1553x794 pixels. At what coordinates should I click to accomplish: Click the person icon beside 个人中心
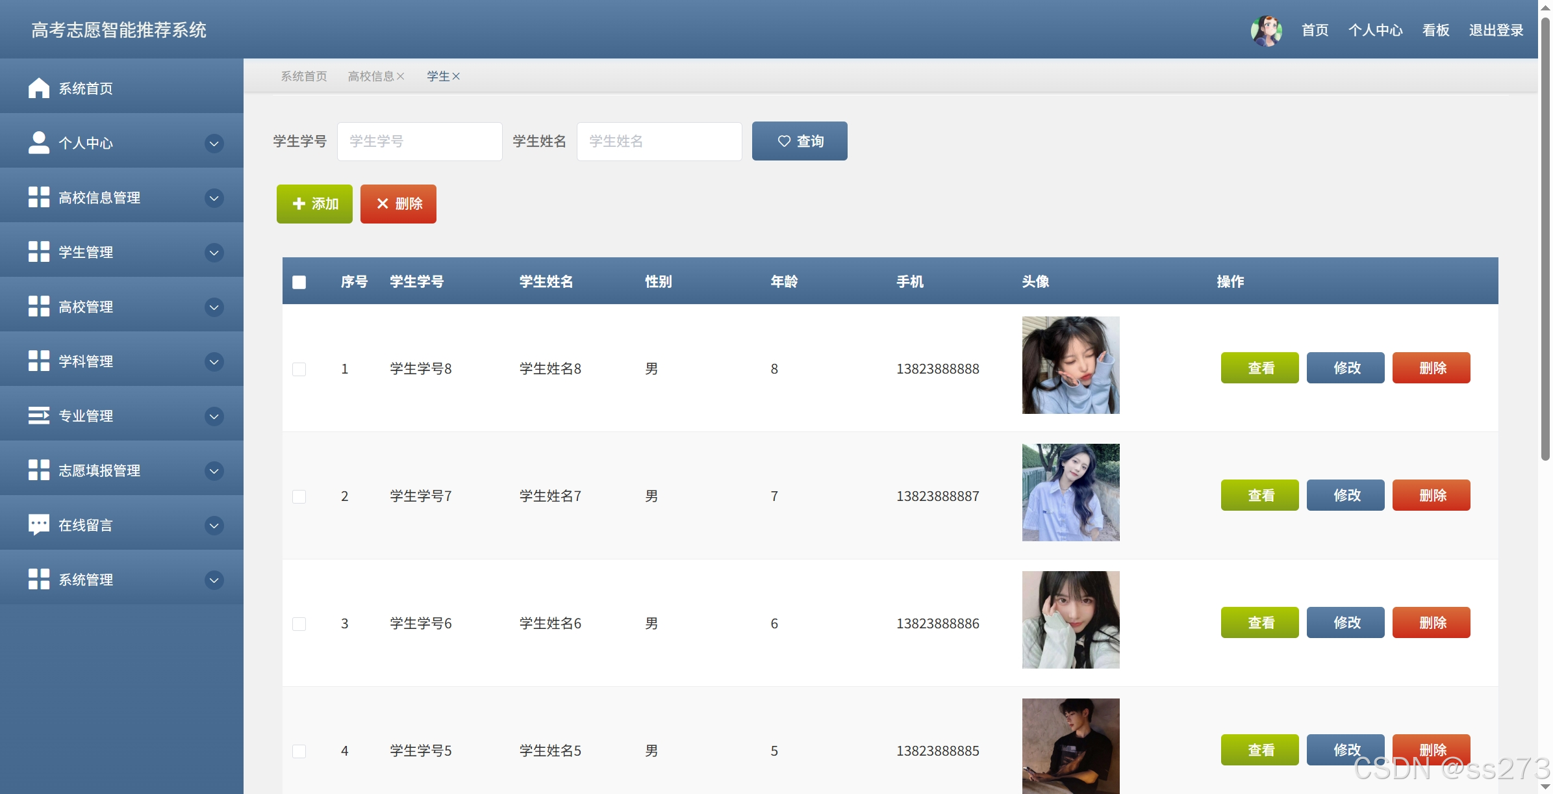tap(38, 142)
